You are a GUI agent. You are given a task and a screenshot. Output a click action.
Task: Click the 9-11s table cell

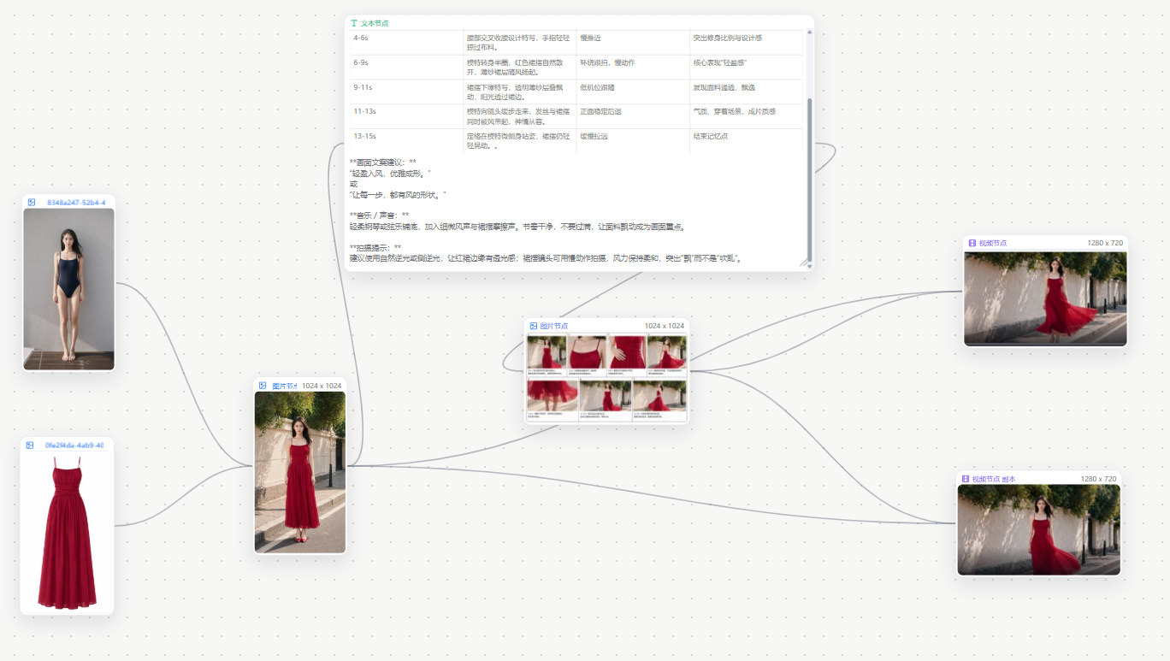(406, 92)
